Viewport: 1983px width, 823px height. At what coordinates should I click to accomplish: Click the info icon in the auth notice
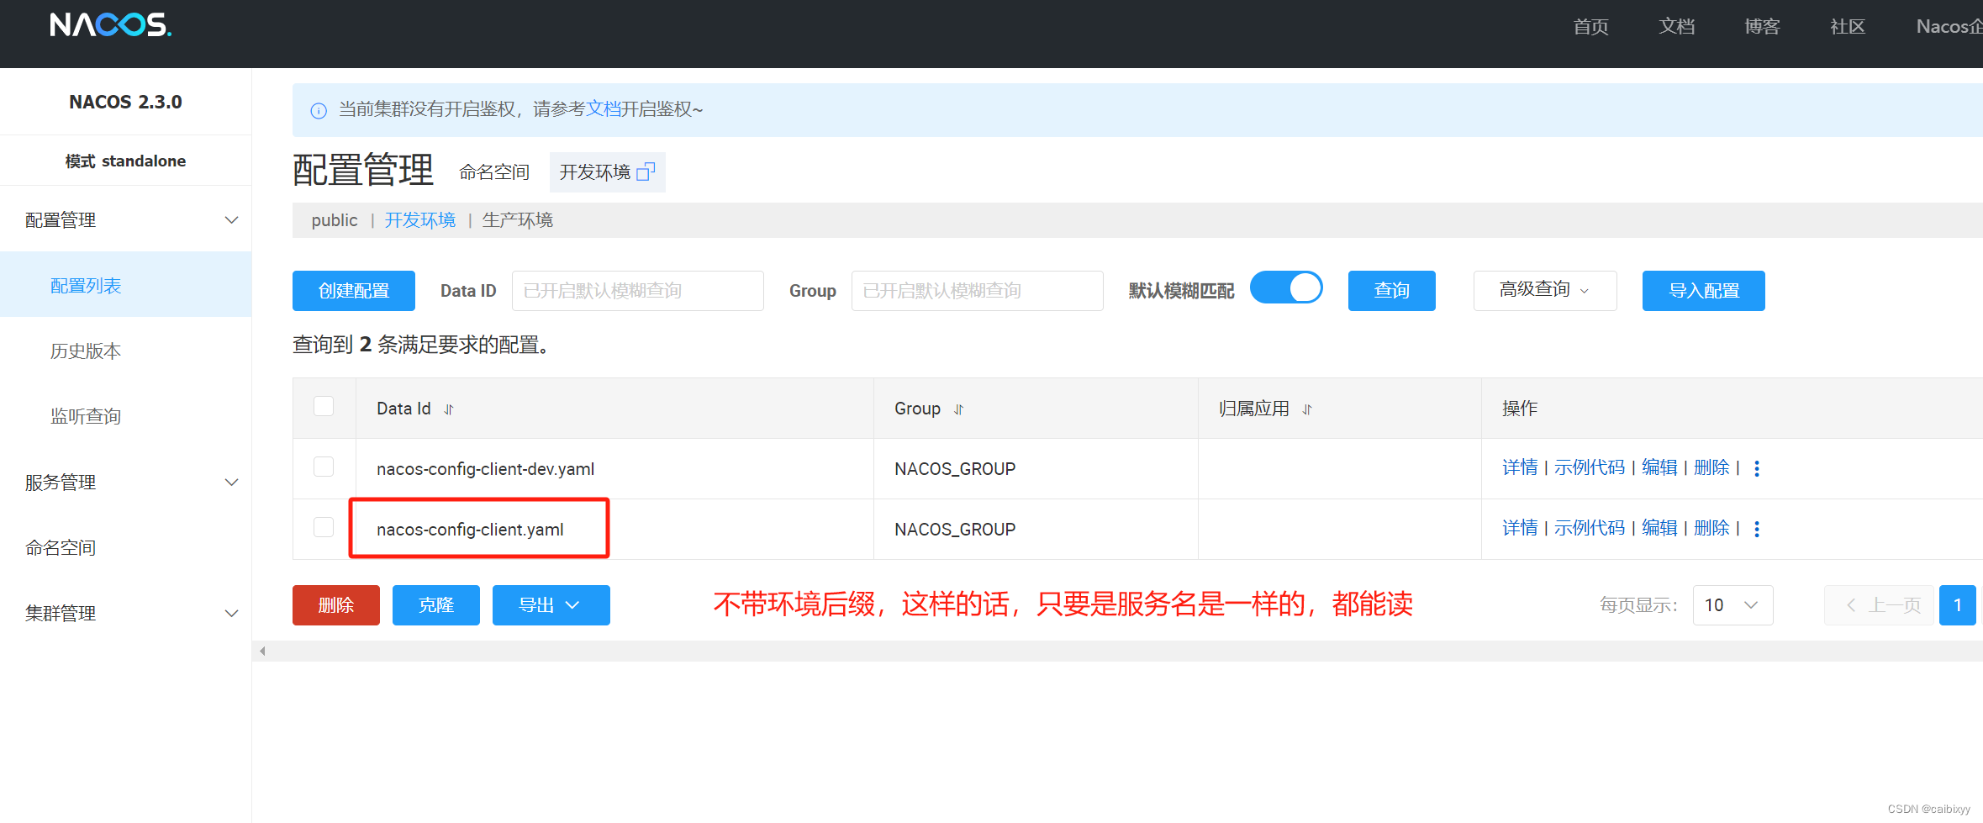(319, 110)
